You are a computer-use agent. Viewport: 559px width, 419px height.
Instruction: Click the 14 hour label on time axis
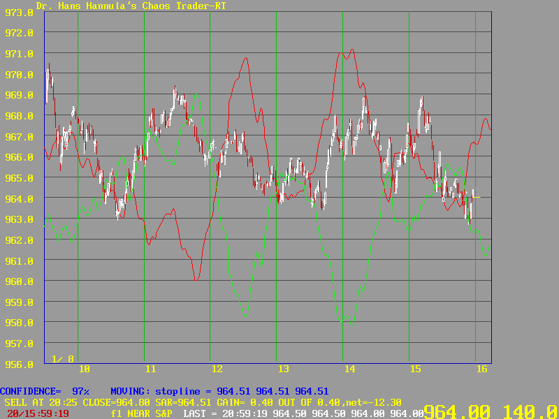pyautogui.click(x=349, y=369)
